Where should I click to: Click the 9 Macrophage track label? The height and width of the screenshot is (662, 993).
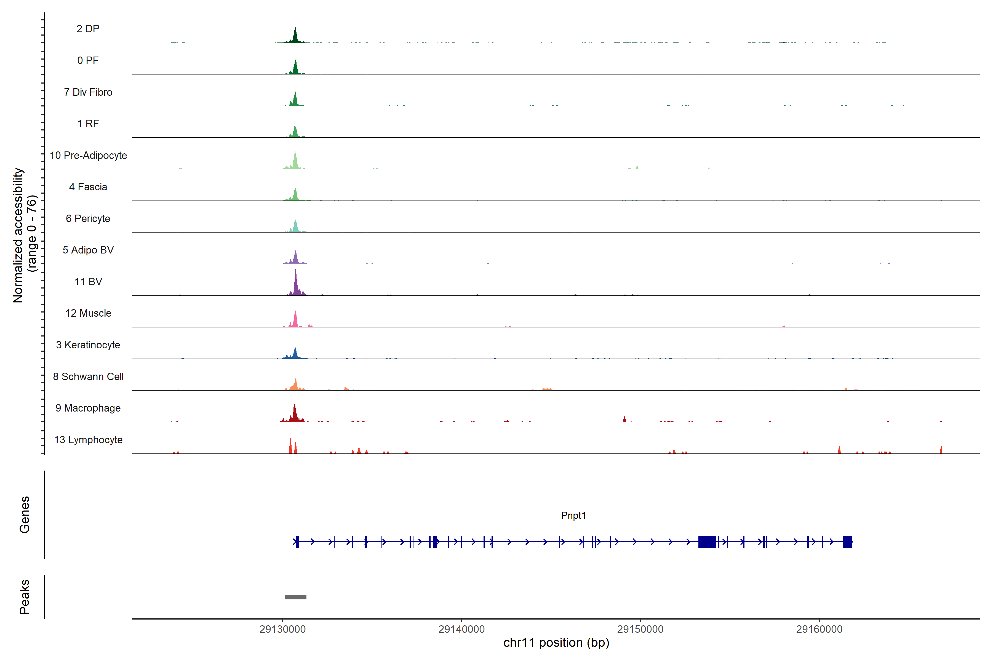click(x=88, y=408)
